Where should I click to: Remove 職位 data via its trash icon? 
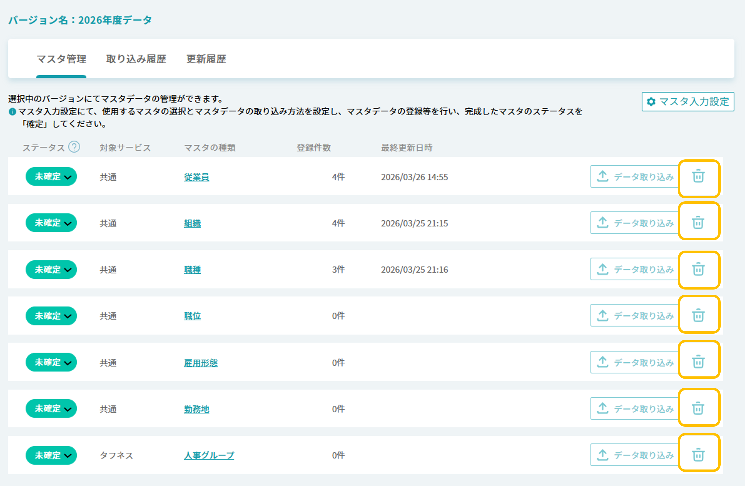(x=698, y=315)
